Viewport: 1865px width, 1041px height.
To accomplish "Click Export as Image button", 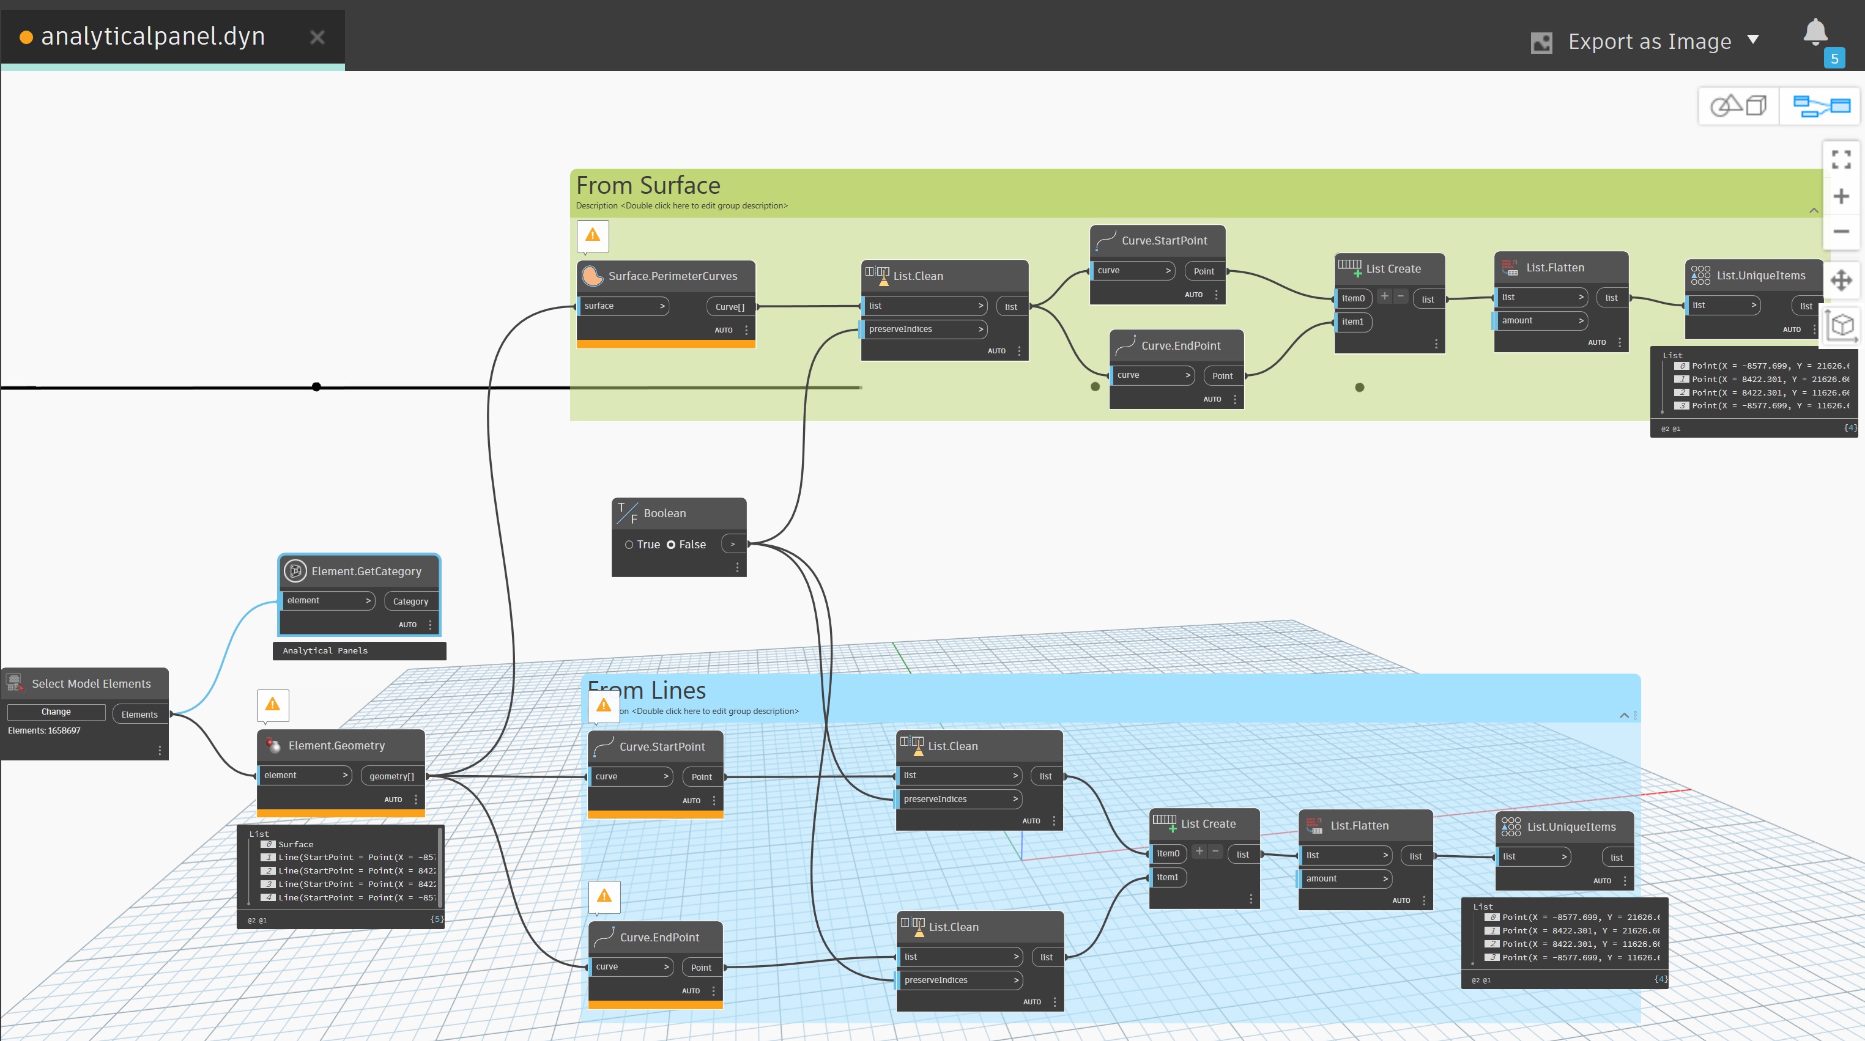I will tap(1648, 42).
